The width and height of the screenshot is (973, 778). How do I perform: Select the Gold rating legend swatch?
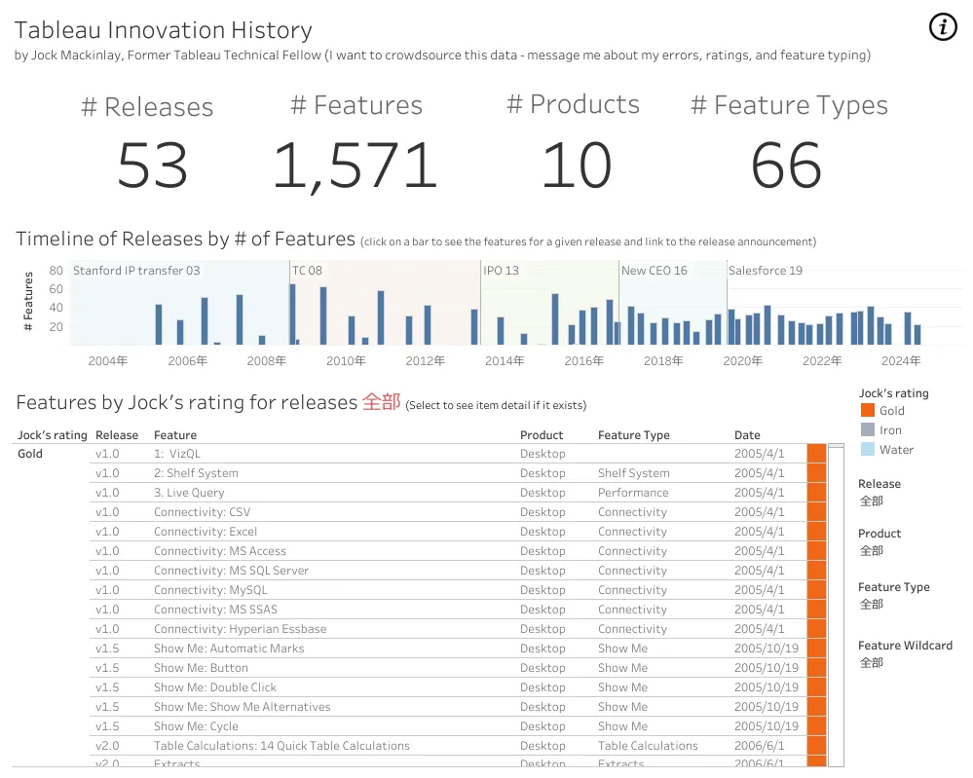pos(868,410)
